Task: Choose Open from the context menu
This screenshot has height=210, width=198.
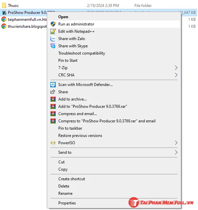Action: pos(114,17)
